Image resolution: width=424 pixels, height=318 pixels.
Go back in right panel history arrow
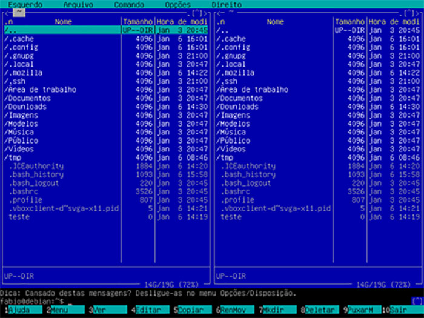pyautogui.click(x=219, y=13)
